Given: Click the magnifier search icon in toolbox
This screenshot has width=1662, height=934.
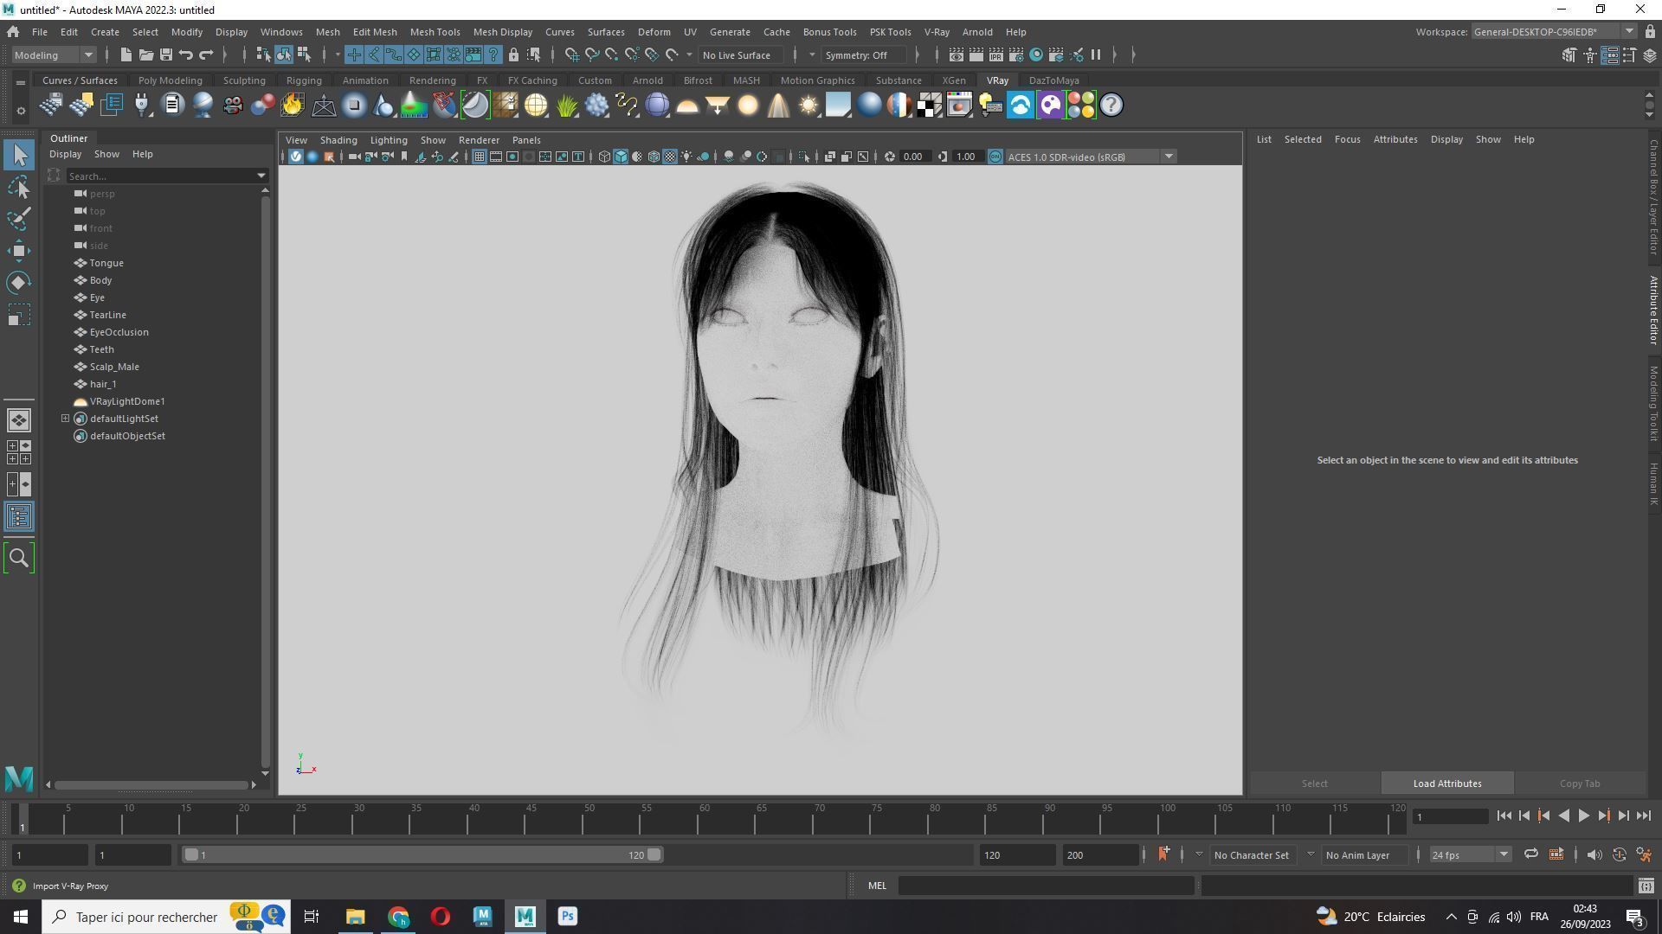Looking at the screenshot, I should pos(19,559).
